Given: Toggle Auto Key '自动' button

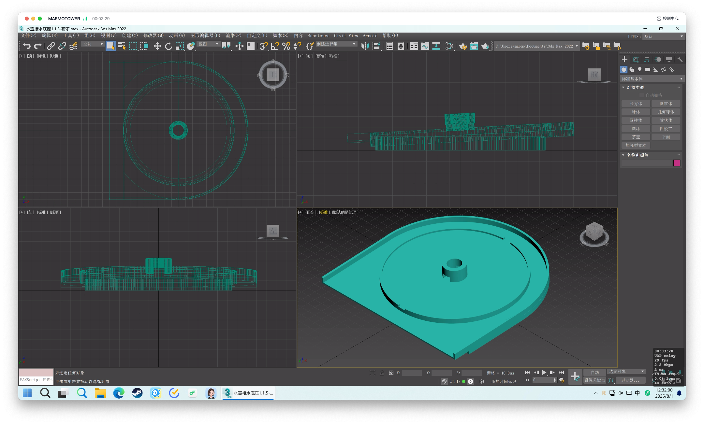Looking at the screenshot, I should pyautogui.click(x=595, y=373).
